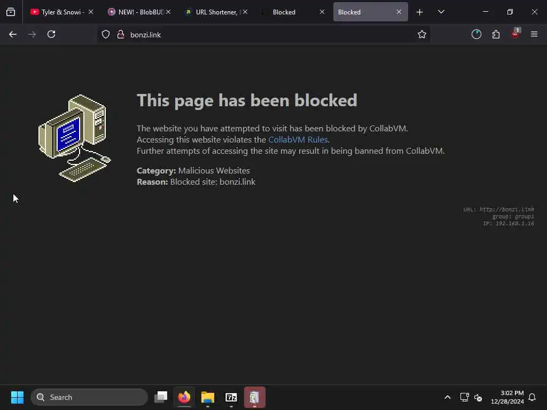Viewport: 547px width, 410px height.
Task: Open a new tab with the plus button
Action: coord(420,12)
